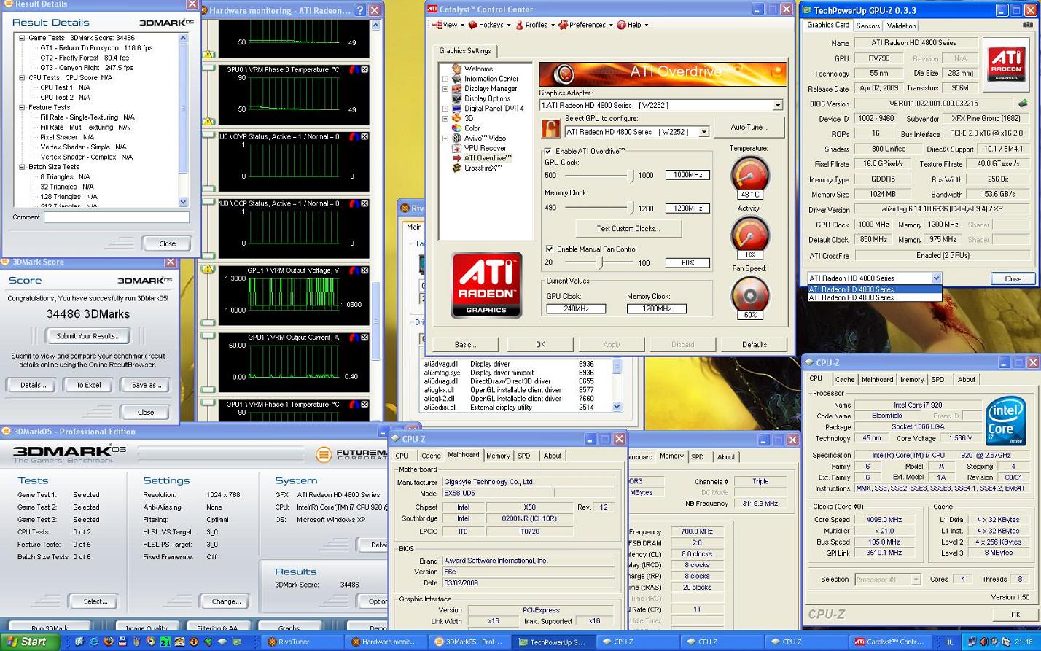Click Auto-Tune button

click(x=749, y=127)
